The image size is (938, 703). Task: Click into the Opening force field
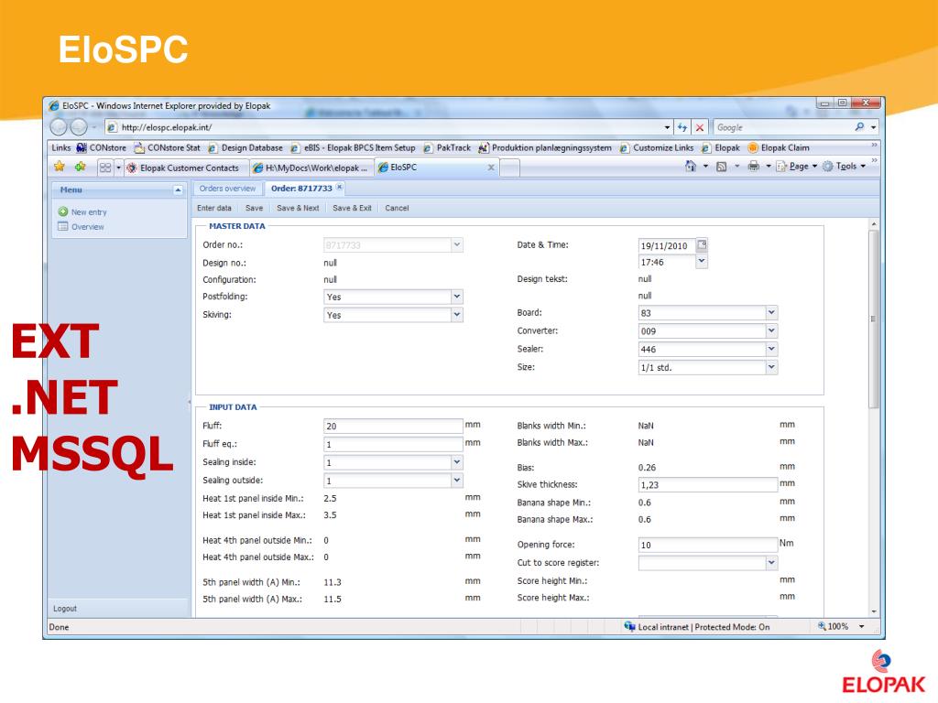(x=708, y=545)
